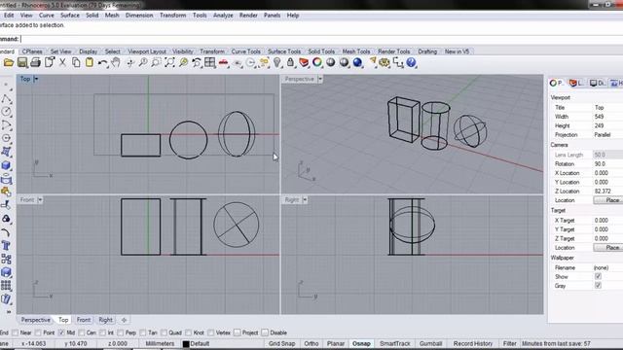623x350 pixels.
Task: Open the Surface menu
Action: [70, 16]
